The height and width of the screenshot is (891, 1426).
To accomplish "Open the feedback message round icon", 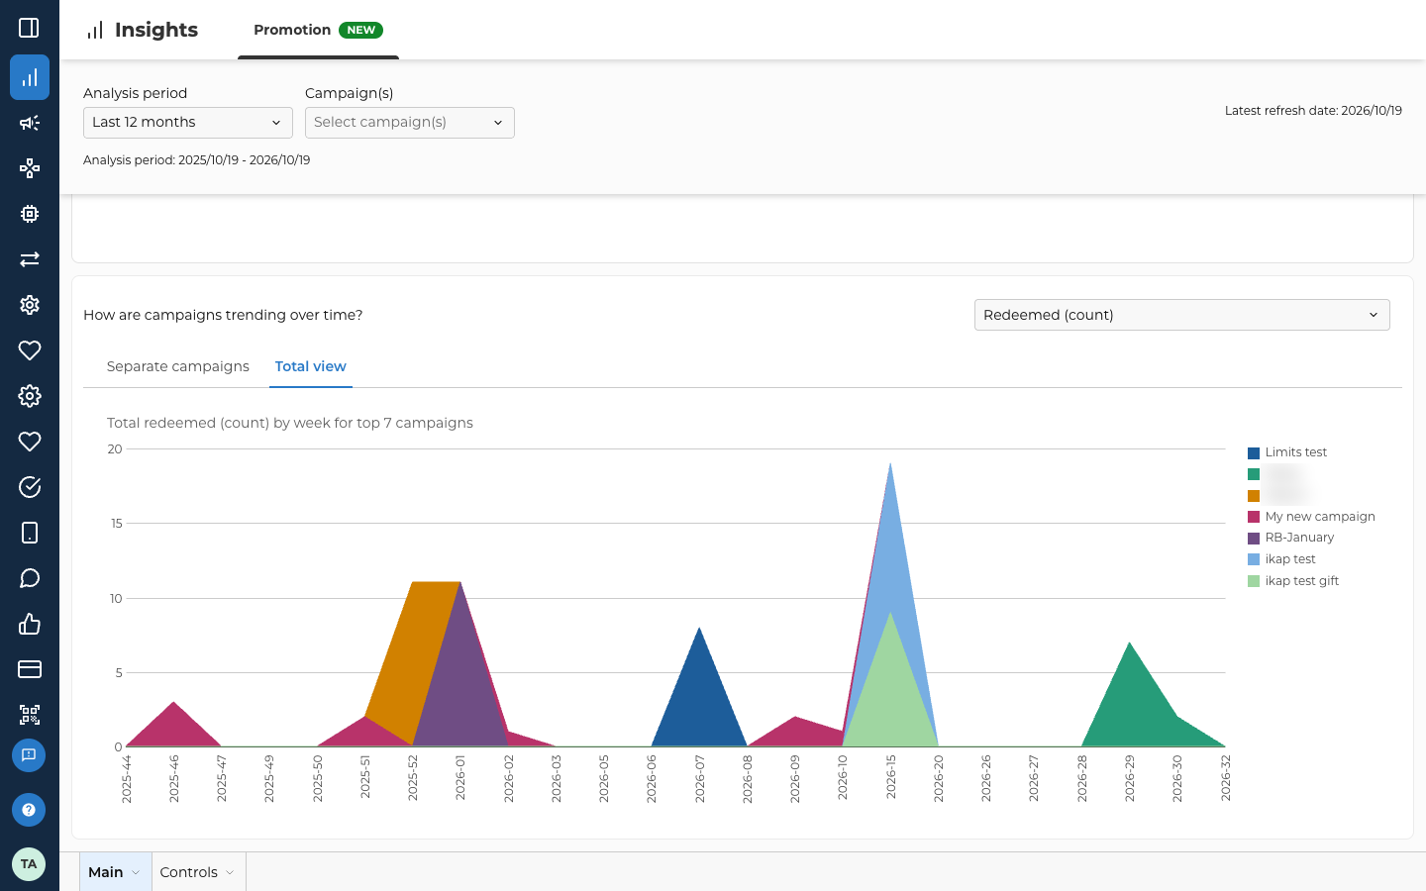I will [29, 755].
